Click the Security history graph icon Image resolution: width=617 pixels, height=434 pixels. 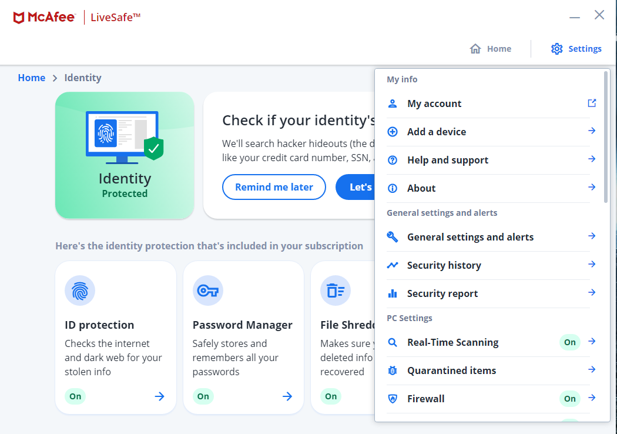393,265
